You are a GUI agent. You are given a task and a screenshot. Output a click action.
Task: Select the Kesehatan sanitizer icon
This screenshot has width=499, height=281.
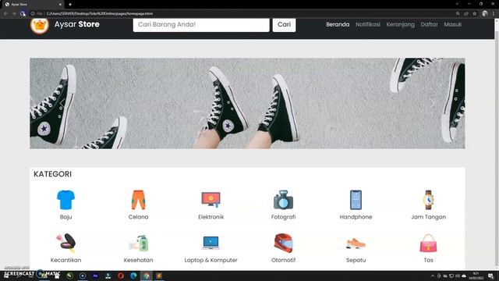pyautogui.click(x=138, y=243)
